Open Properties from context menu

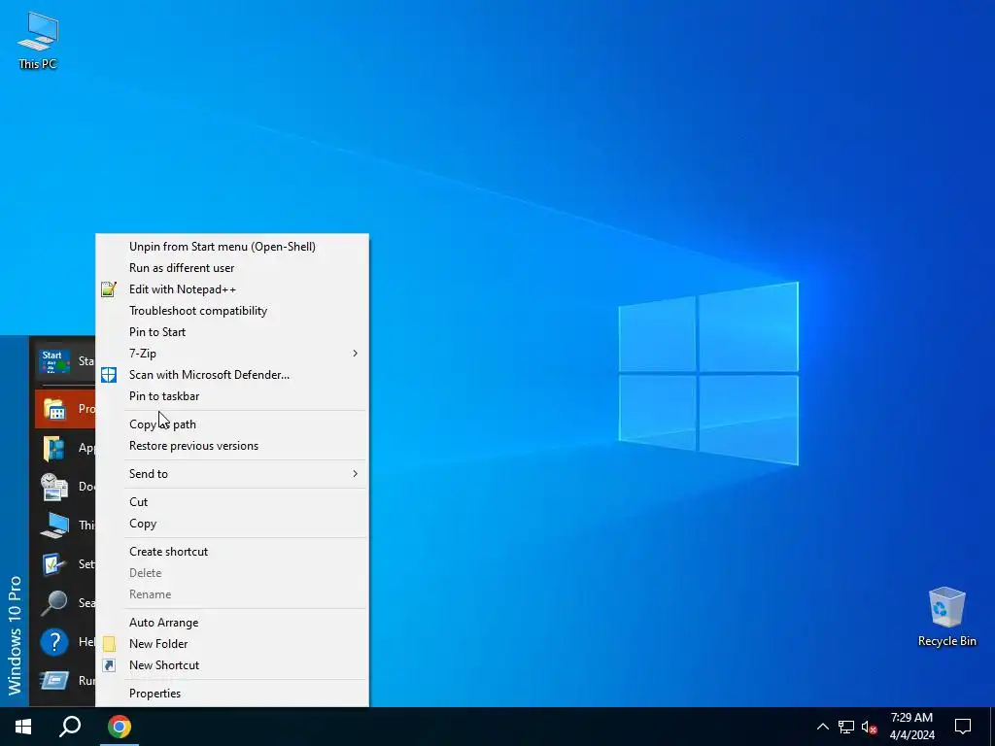(232, 694)
